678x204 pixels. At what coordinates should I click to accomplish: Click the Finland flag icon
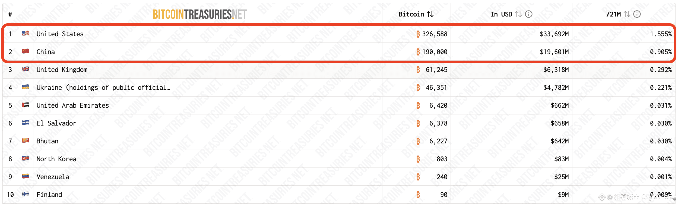point(26,194)
